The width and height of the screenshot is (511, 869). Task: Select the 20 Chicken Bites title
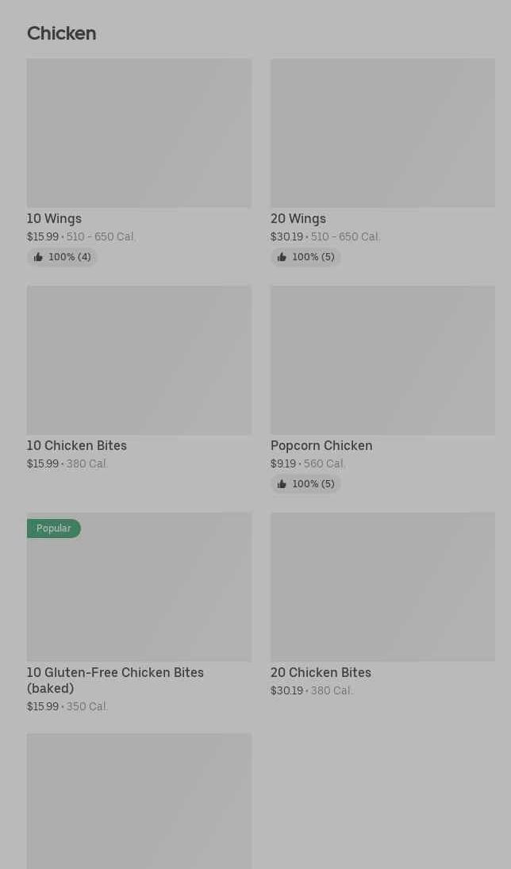321,673
